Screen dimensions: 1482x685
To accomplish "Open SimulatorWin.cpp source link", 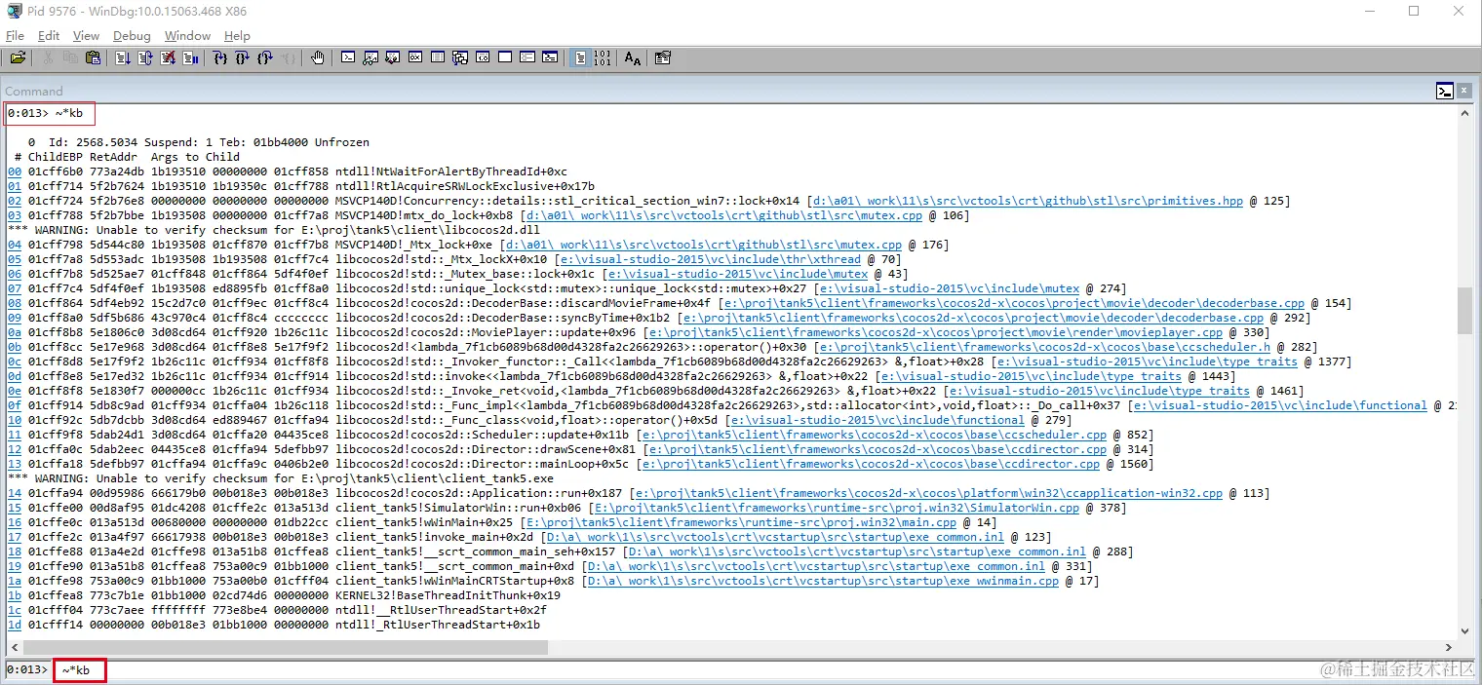I will pyautogui.click(x=837, y=508).
